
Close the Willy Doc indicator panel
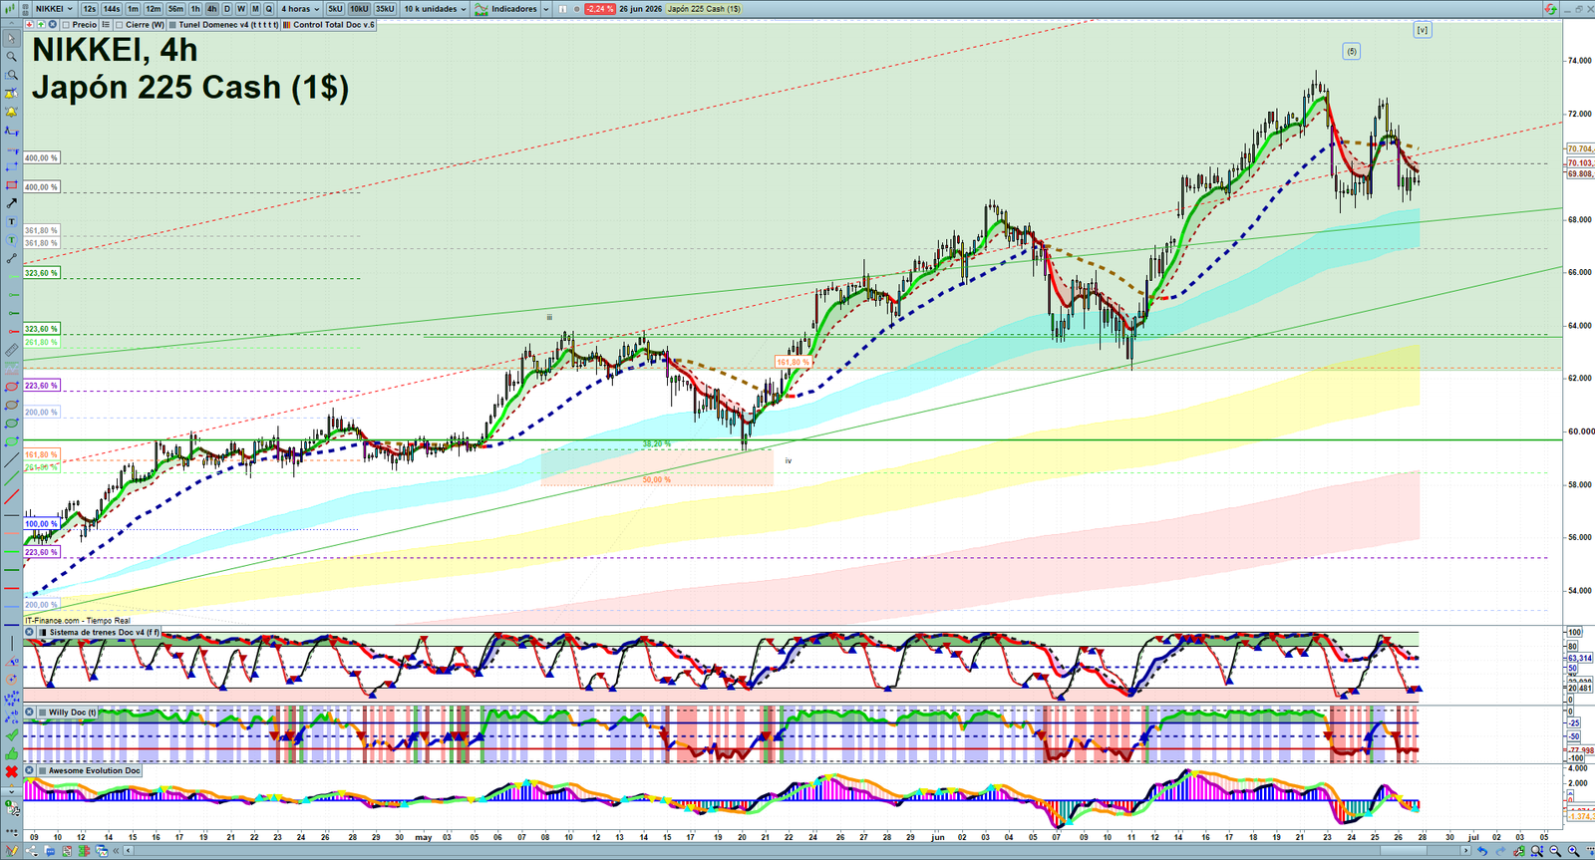click(30, 713)
